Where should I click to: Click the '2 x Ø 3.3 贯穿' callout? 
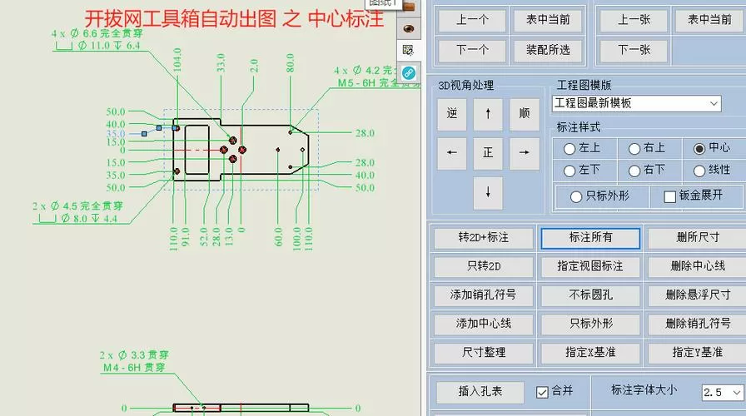click(x=134, y=355)
